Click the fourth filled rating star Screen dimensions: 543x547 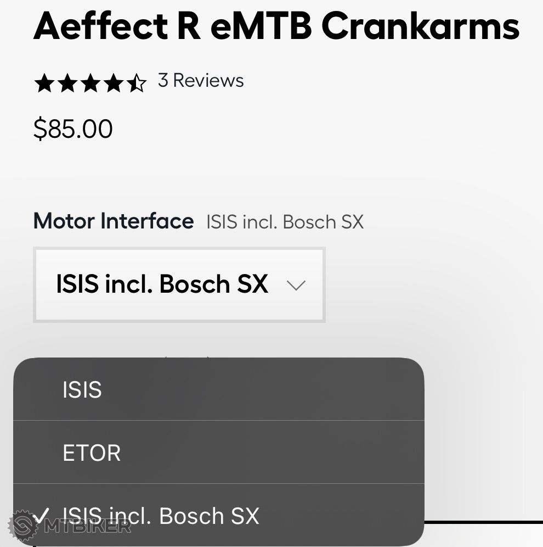(x=113, y=84)
